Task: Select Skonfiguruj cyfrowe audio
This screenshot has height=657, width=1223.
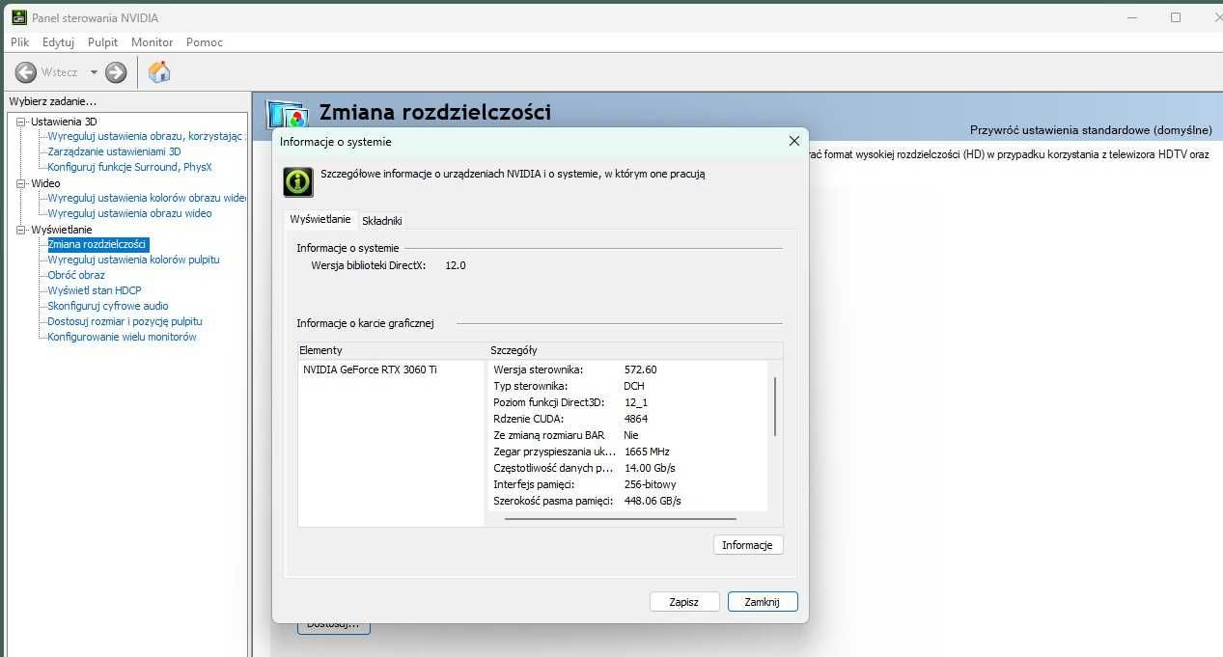Action: click(x=108, y=306)
